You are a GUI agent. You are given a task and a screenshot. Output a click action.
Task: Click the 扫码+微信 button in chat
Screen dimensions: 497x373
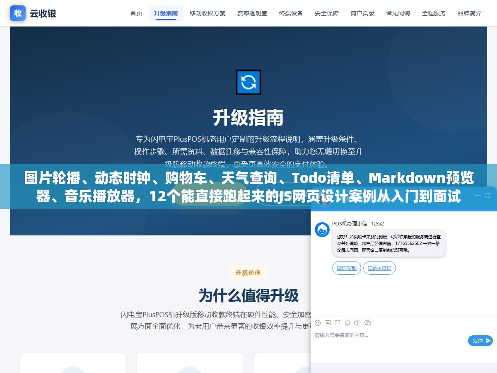coord(379,268)
